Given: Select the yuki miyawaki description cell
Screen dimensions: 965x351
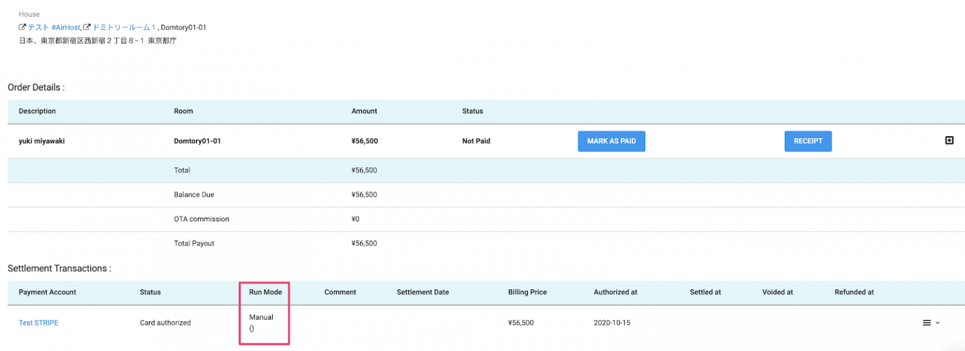Looking at the screenshot, I should coord(41,141).
